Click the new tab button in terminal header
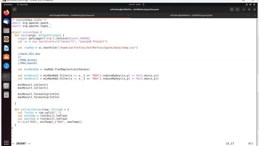Viewport: 259px width, 146px height. [15, 9]
